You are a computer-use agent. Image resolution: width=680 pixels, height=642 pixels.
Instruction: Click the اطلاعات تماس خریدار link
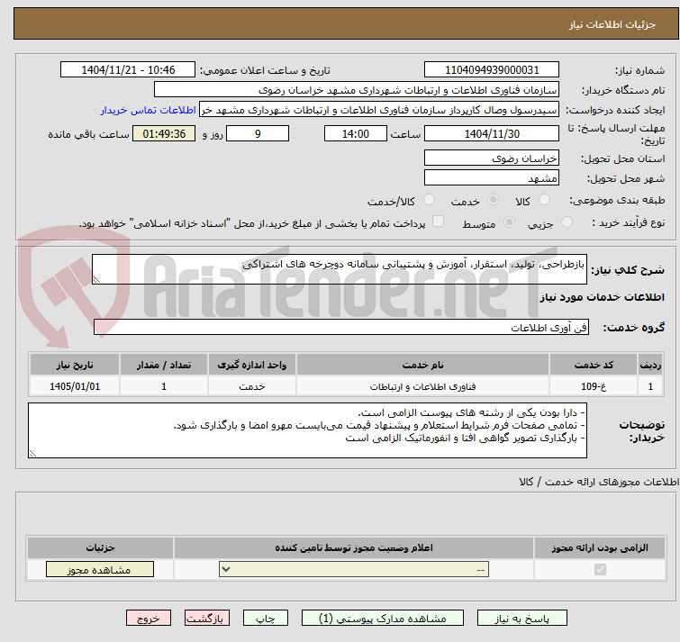pyautogui.click(x=149, y=110)
